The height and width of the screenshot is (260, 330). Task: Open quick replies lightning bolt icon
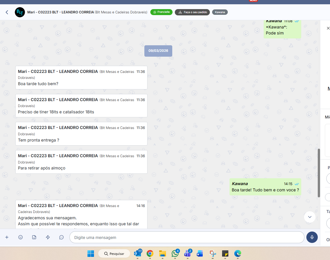pos(48,237)
